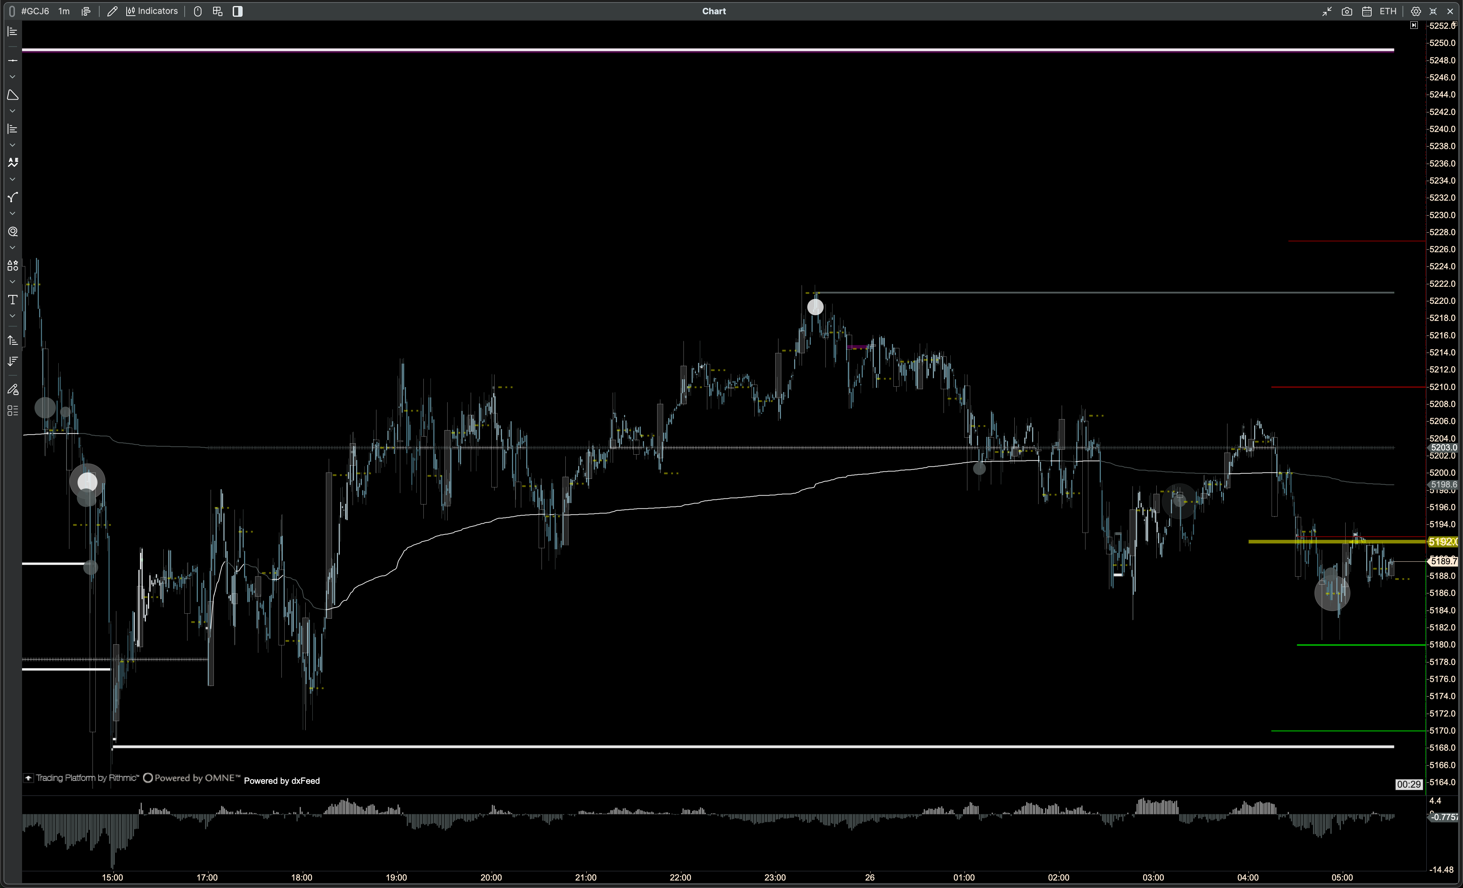Viewport: 1463px width, 888px height.
Task: Open the drawing objects list icon
Action: click(12, 411)
